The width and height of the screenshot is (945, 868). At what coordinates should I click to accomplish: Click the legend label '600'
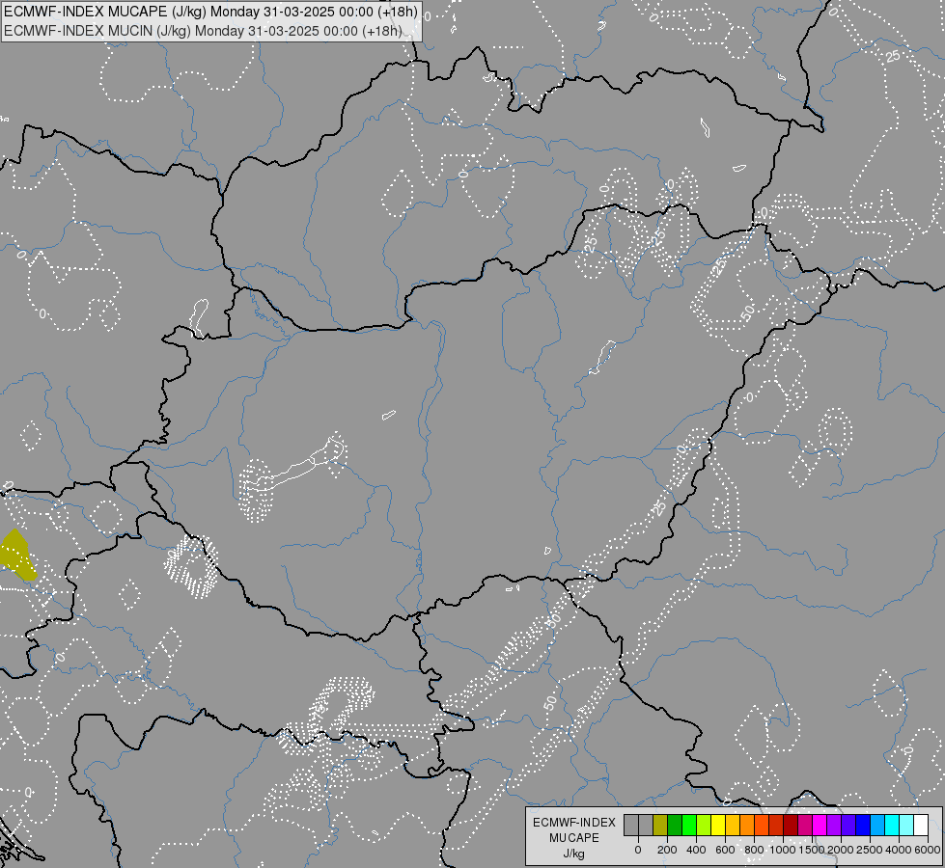[725, 850]
